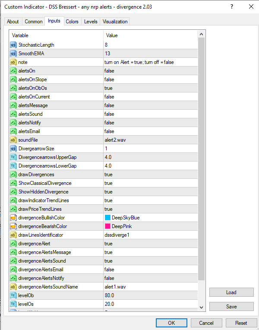Click the boolean icon beside ShowClassicalDivergence
The image size is (259, 330).
pos(13,183)
